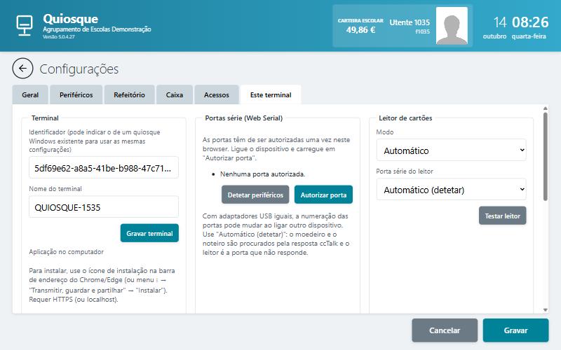Click the Gravar button at the bottom

[515, 330]
